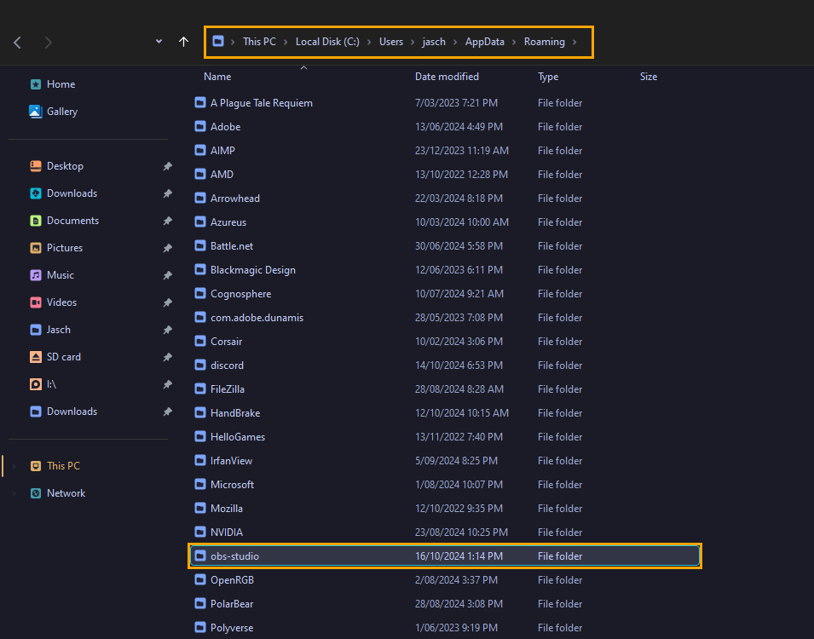This screenshot has height=639, width=814.
Task: Expand chevron after Users in breadcrumb
Action: [x=413, y=42]
